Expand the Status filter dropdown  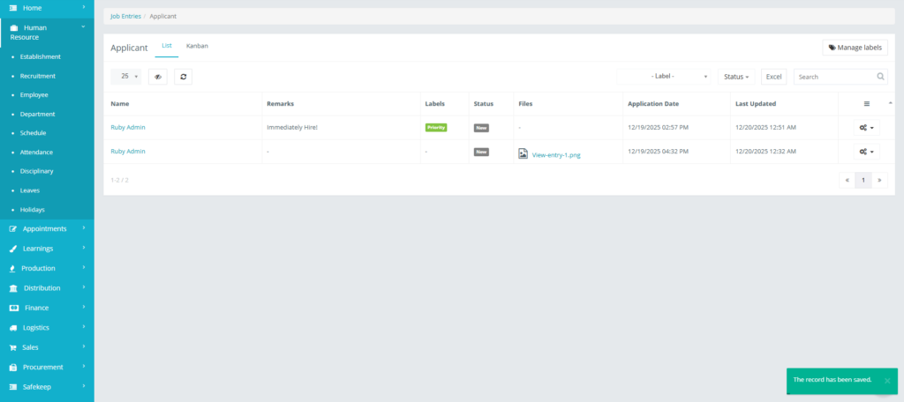pos(736,77)
